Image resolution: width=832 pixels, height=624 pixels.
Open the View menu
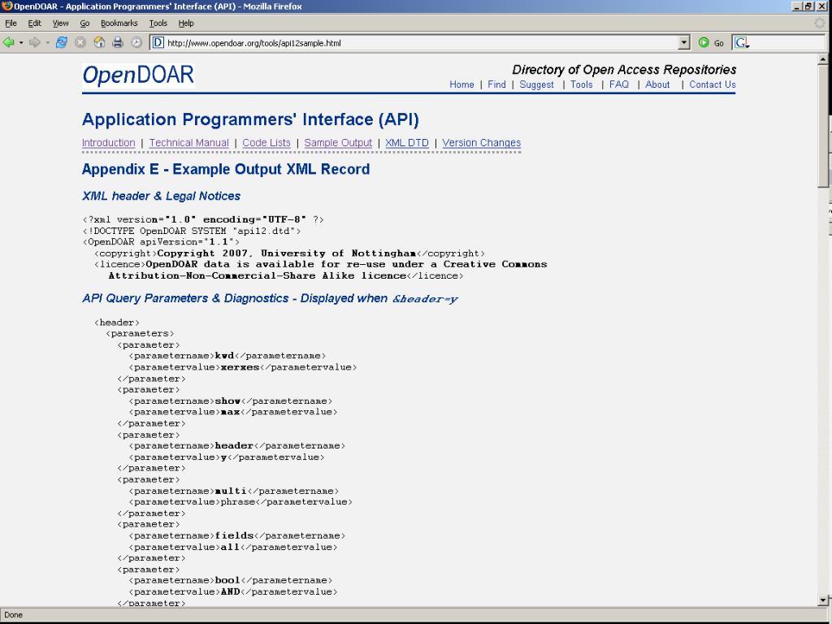(60, 24)
